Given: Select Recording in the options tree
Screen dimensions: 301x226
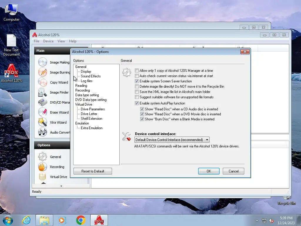Looking at the screenshot, I should coord(82,90).
